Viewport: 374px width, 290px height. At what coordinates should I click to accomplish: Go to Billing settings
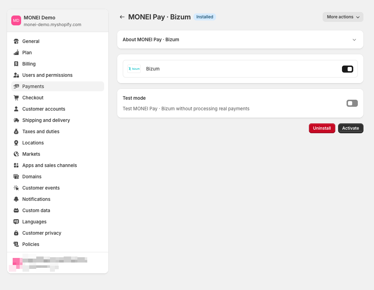point(58,64)
